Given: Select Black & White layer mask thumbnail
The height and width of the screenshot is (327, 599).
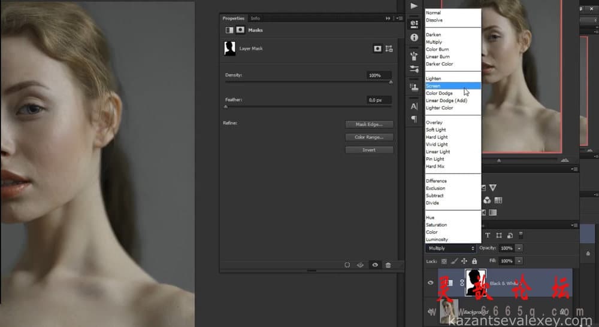Looking at the screenshot, I should coord(476,282).
